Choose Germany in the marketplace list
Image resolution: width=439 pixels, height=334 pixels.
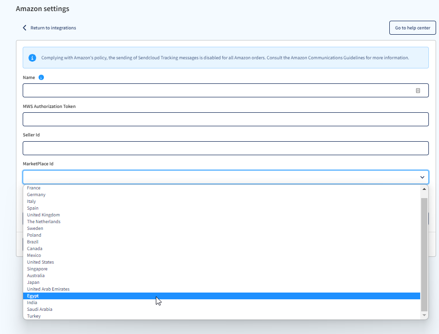tap(222, 194)
